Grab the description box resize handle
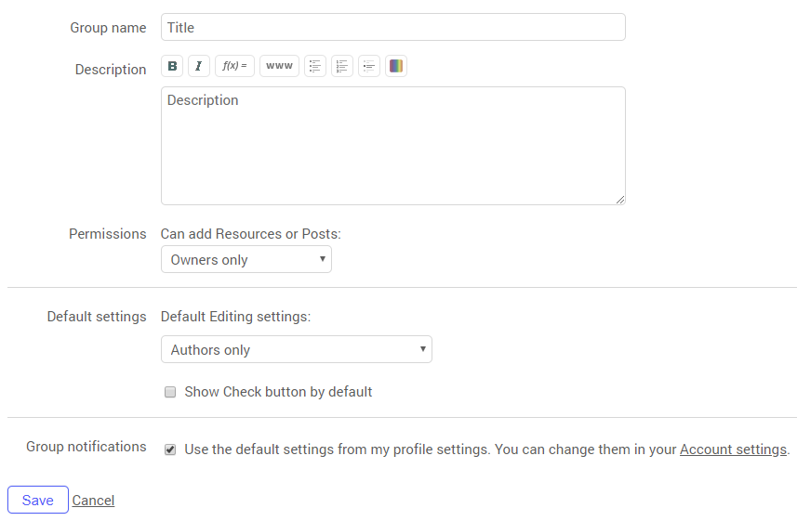This screenshot has height=521, width=797. (x=620, y=200)
